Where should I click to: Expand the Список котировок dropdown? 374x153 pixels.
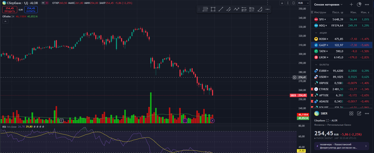pyautogui.click(x=328, y=4)
